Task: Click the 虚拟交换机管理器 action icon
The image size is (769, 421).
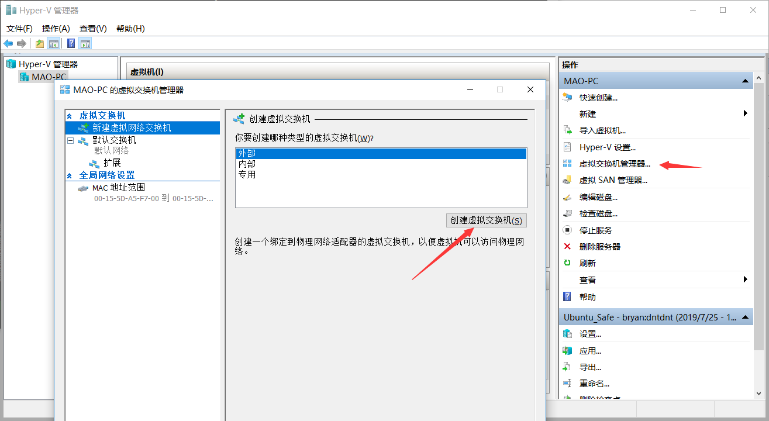Action: click(x=567, y=164)
